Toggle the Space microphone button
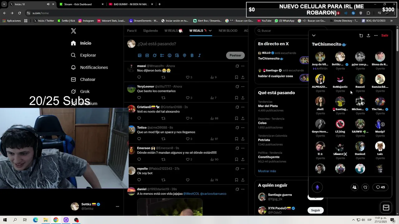The width and height of the screenshot is (399, 224). [x=317, y=187]
